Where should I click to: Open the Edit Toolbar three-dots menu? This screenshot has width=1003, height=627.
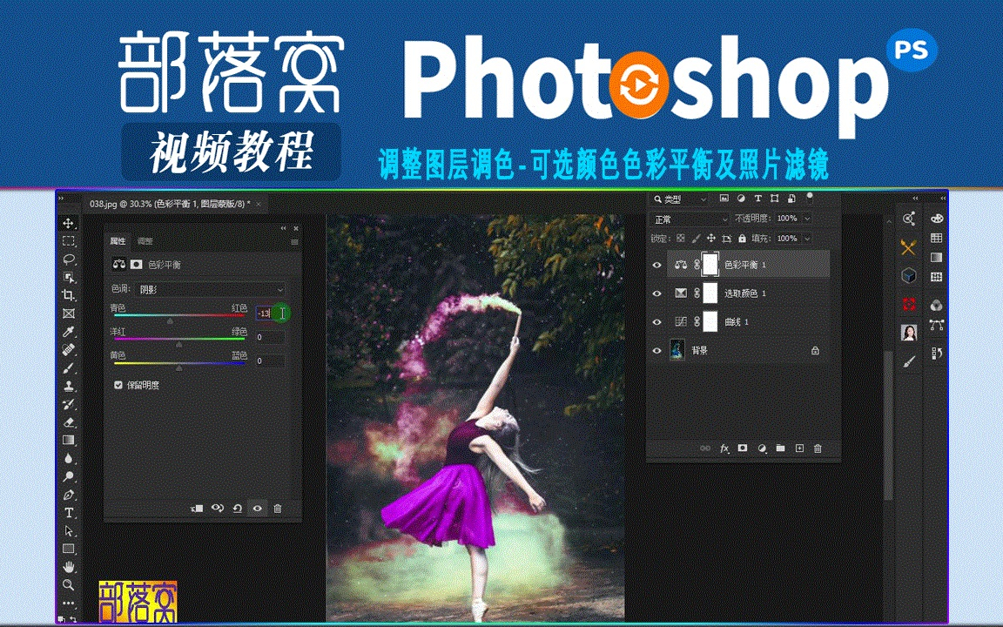(69, 603)
